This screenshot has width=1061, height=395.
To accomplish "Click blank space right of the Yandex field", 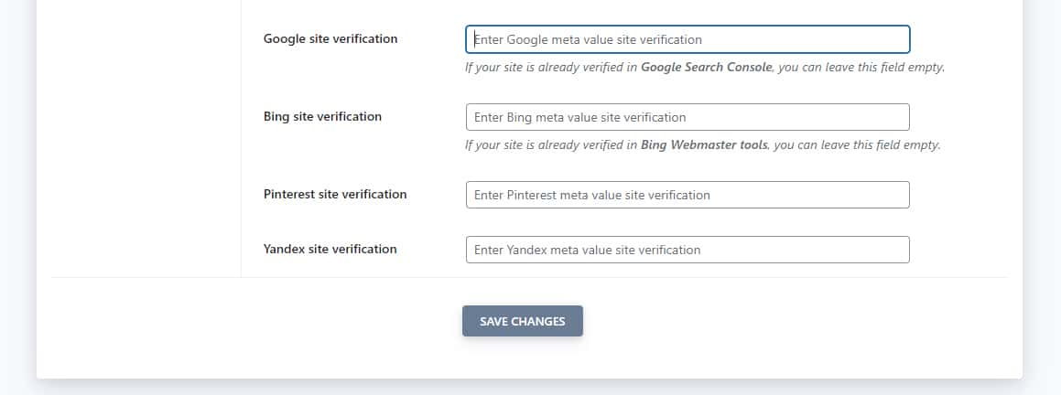I will (x=961, y=250).
